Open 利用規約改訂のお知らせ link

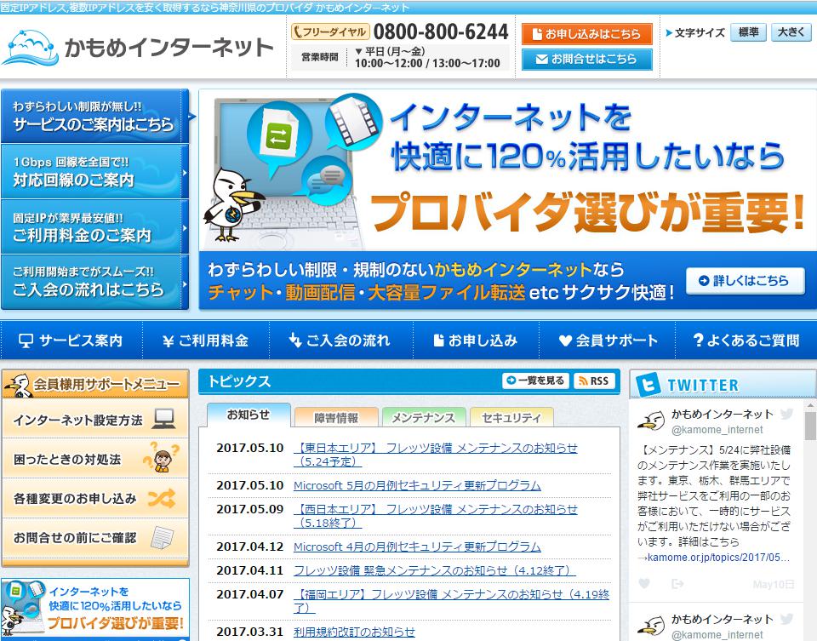[354, 632]
